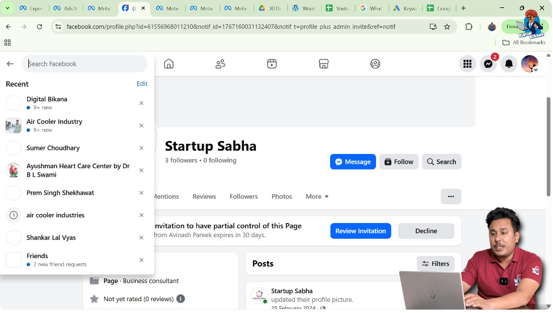The height and width of the screenshot is (313, 553).
Task: Open Shankar Lal Vyas recent search
Action: coord(77,238)
